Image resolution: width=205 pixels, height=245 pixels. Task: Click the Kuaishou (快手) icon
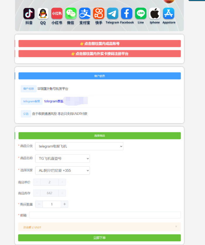pos(99,13)
